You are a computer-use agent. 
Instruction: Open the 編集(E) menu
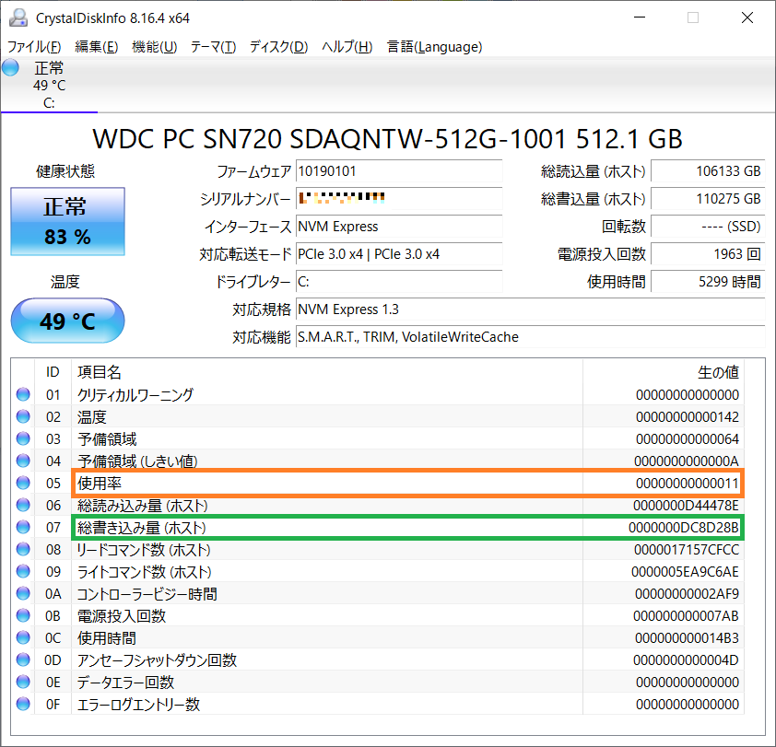(x=97, y=46)
